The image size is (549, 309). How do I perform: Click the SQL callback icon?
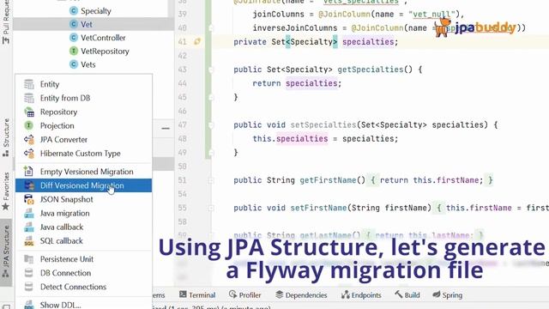coord(28,240)
